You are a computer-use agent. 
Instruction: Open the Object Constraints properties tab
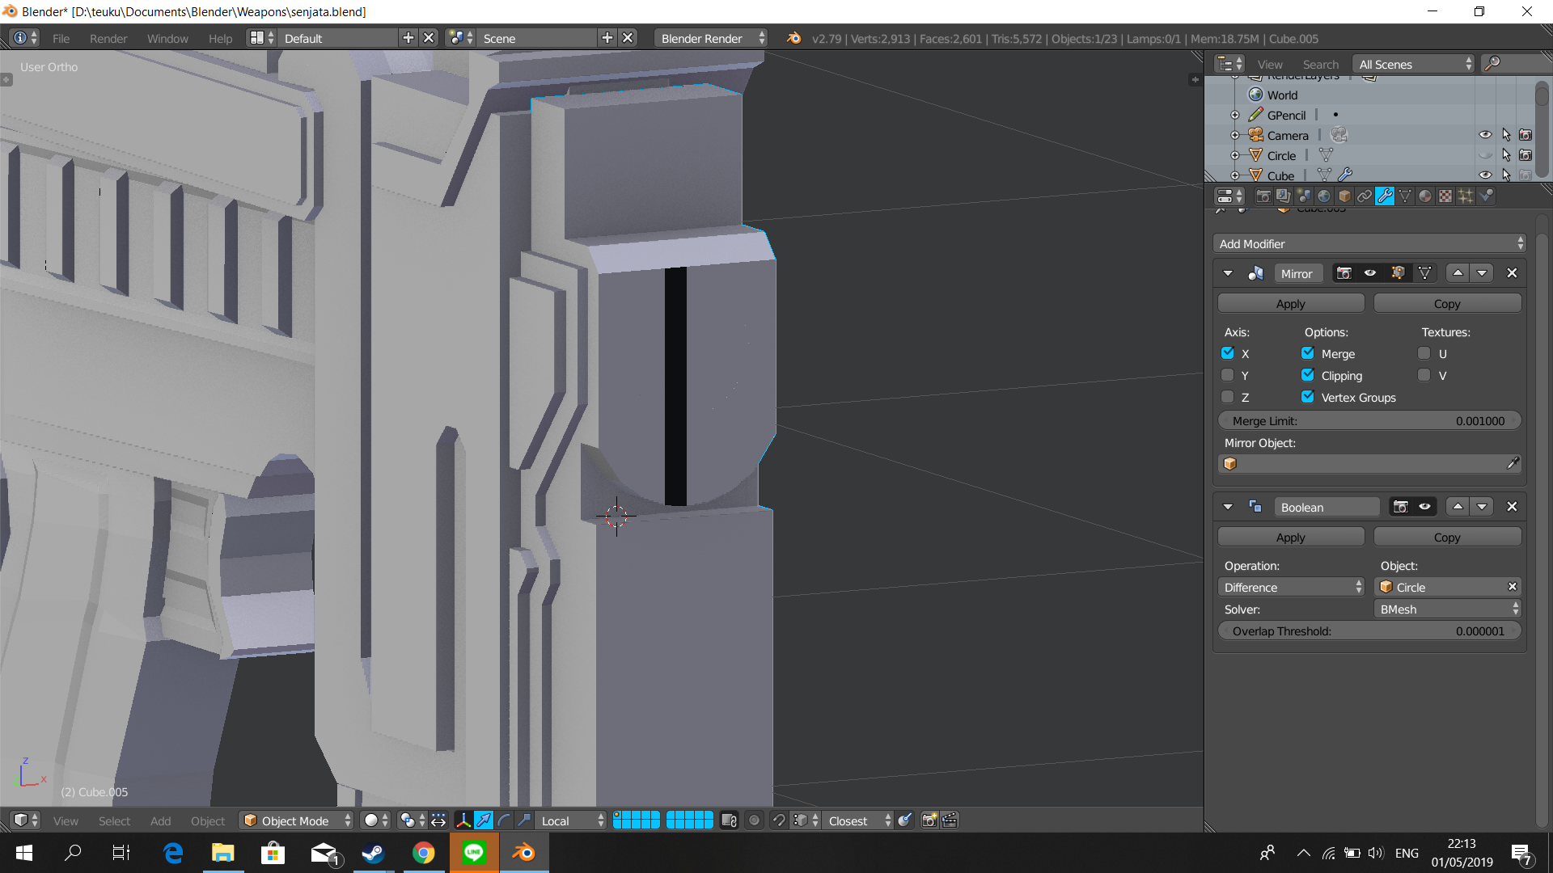pyautogui.click(x=1365, y=196)
